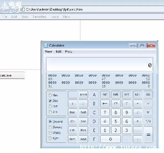Click the Calculator title bar icon
The height and width of the screenshot is (153, 164).
[46, 45]
